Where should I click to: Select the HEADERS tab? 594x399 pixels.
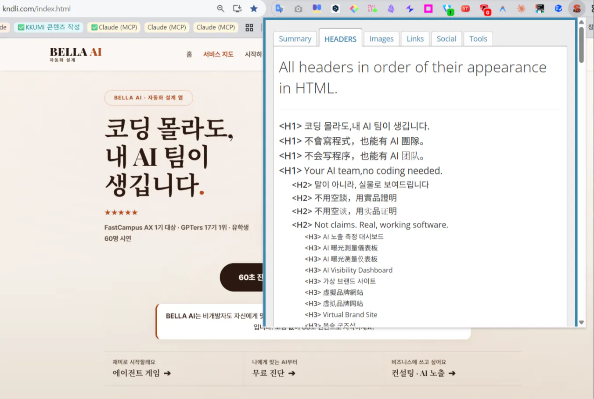click(340, 39)
